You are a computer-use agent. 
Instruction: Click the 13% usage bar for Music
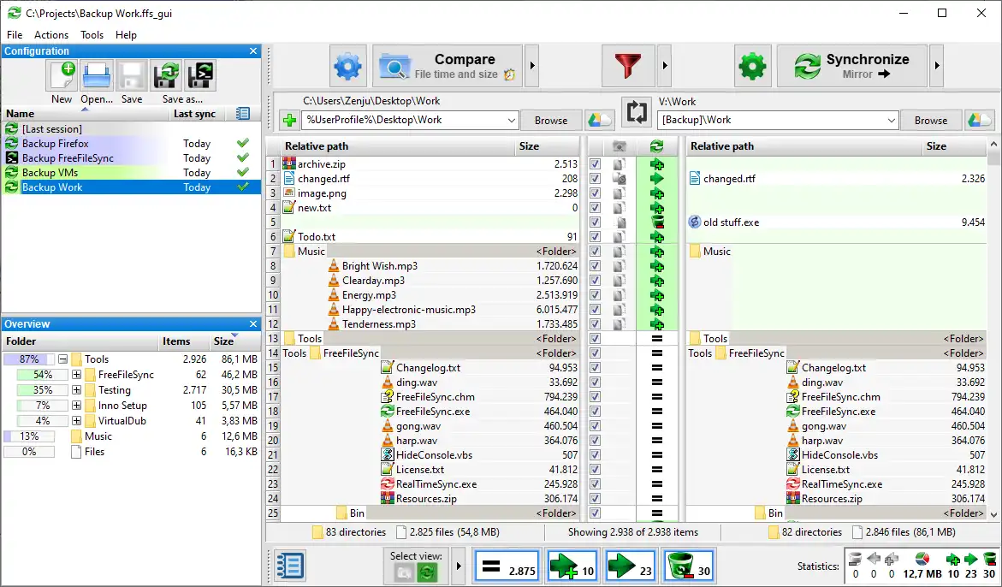coord(29,436)
